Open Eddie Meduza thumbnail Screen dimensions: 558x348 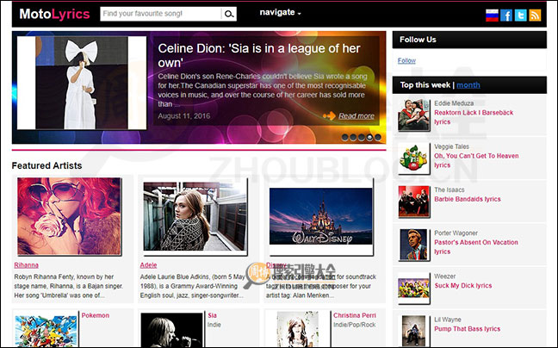pyautogui.click(x=413, y=115)
